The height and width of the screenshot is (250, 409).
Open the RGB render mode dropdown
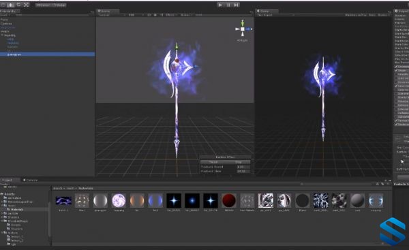point(136,15)
